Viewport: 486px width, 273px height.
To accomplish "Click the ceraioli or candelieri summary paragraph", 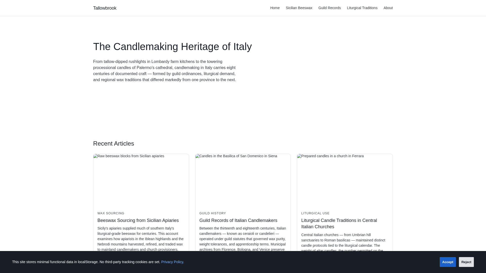I will click(x=243, y=239).
